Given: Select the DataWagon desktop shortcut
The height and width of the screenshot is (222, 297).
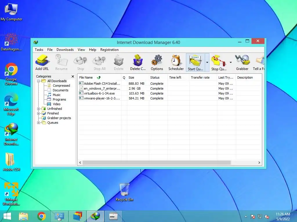Looking at the screenshot, I should click(11, 42).
